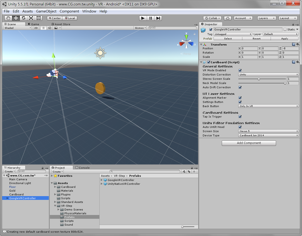Toggle GoogleVRController active checkbox
This screenshot has width=302, height=236.
(x=211, y=29)
